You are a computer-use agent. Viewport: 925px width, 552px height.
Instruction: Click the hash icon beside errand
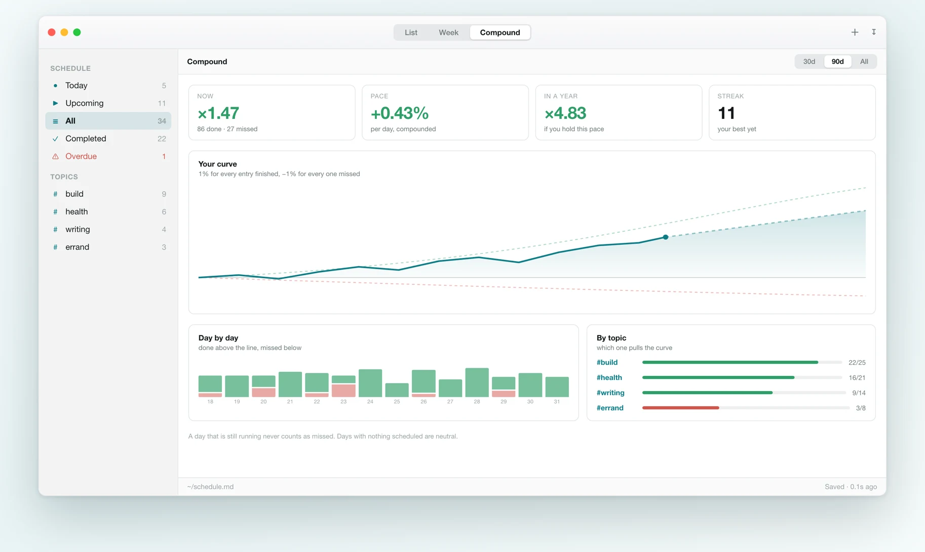pyautogui.click(x=55, y=247)
